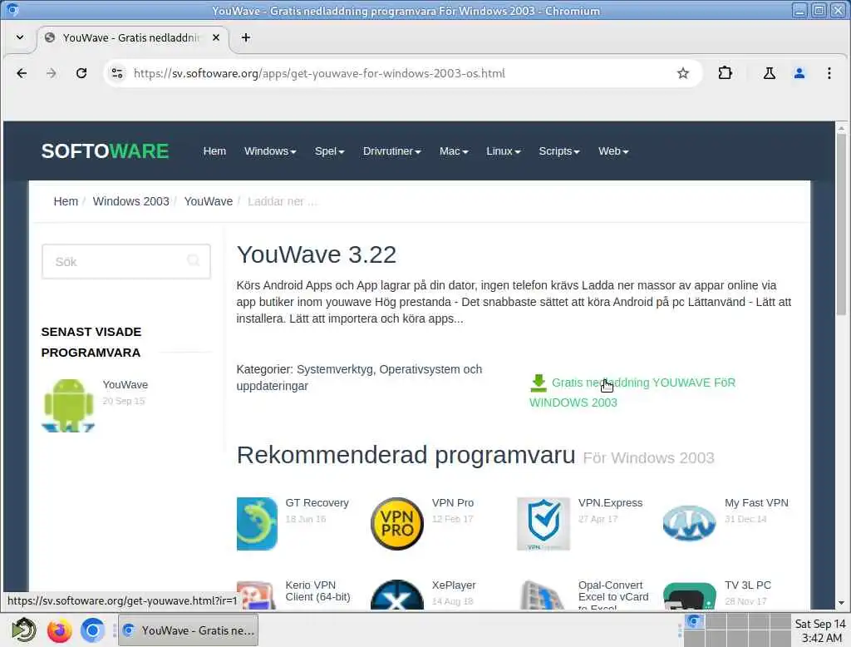Open the Systemverktyg category link
Screen dimensions: 851x647
pos(335,369)
